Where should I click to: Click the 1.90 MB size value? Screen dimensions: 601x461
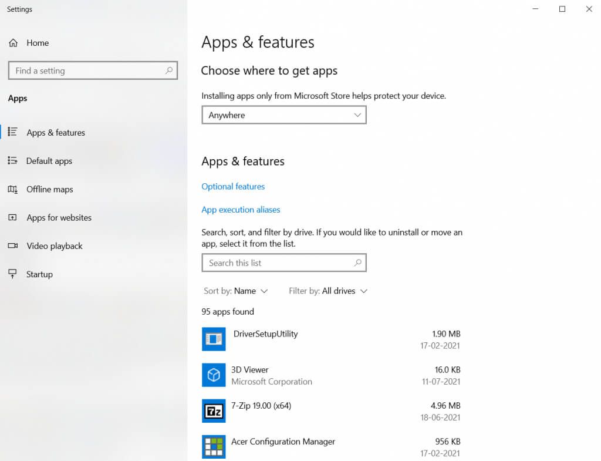pos(446,334)
